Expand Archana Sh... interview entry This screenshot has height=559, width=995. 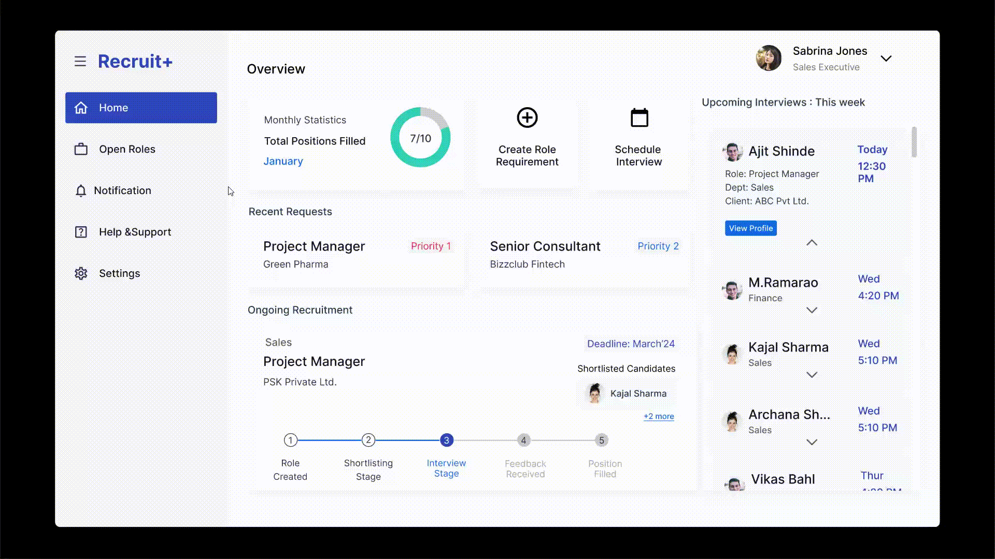point(812,442)
